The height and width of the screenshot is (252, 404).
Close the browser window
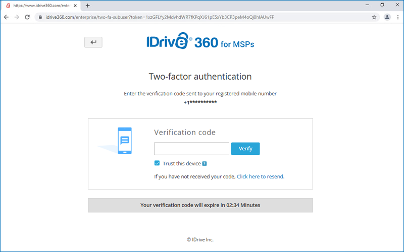coord(397,5)
